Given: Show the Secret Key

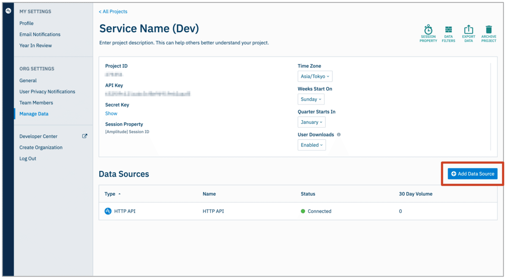Looking at the screenshot, I should (111, 113).
